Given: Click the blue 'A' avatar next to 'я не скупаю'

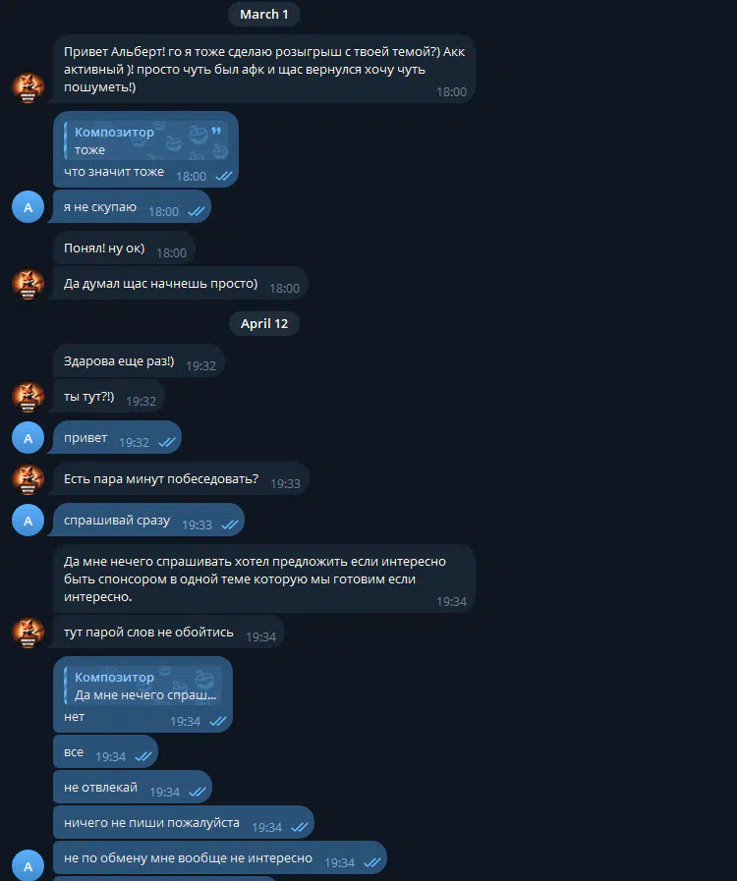Looking at the screenshot, I should [x=28, y=207].
